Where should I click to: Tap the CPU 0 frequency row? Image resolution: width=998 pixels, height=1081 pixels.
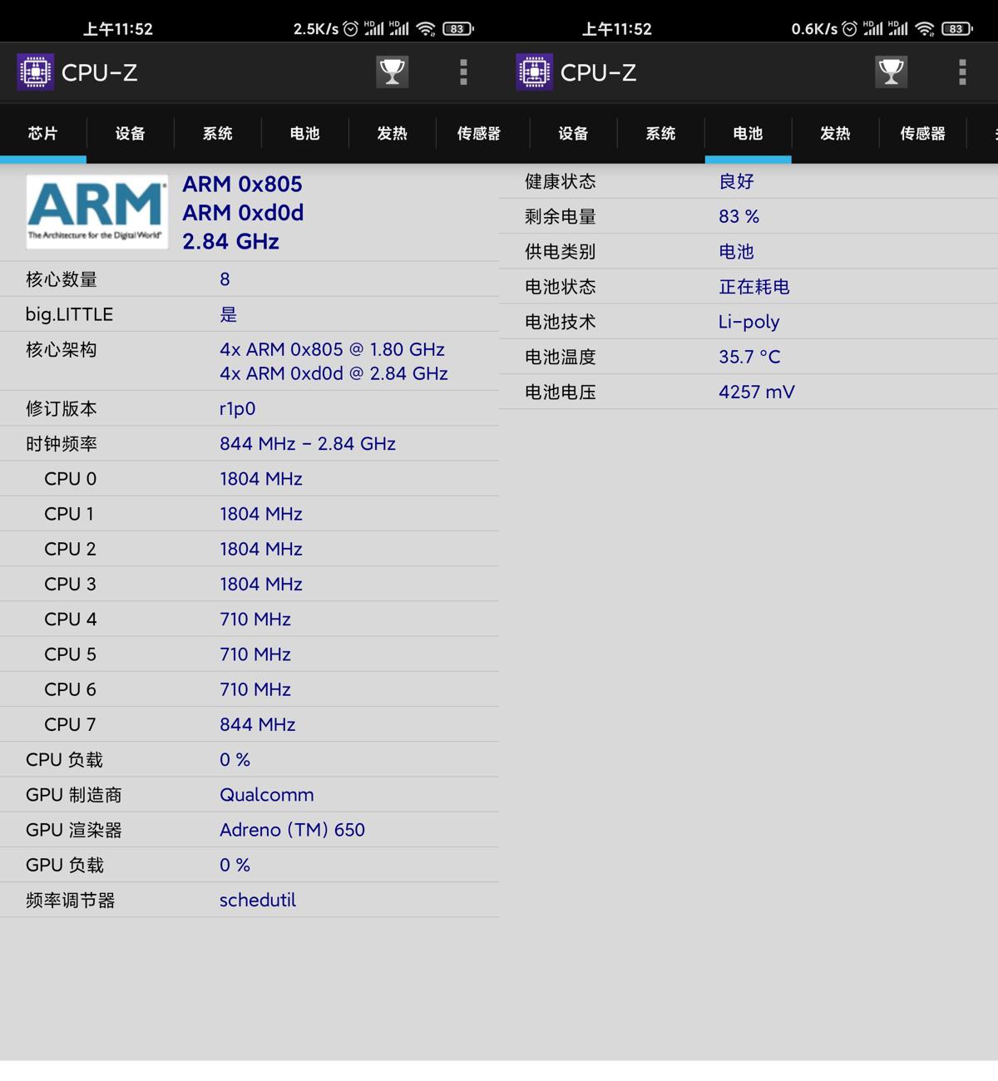coord(249,479)
